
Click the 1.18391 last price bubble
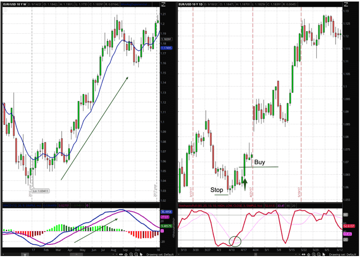[x=167, y=40]
